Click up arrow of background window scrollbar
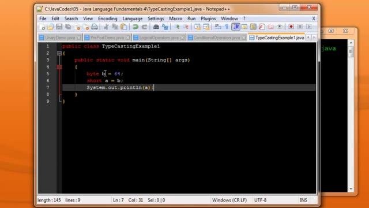 tap(351, 43)
